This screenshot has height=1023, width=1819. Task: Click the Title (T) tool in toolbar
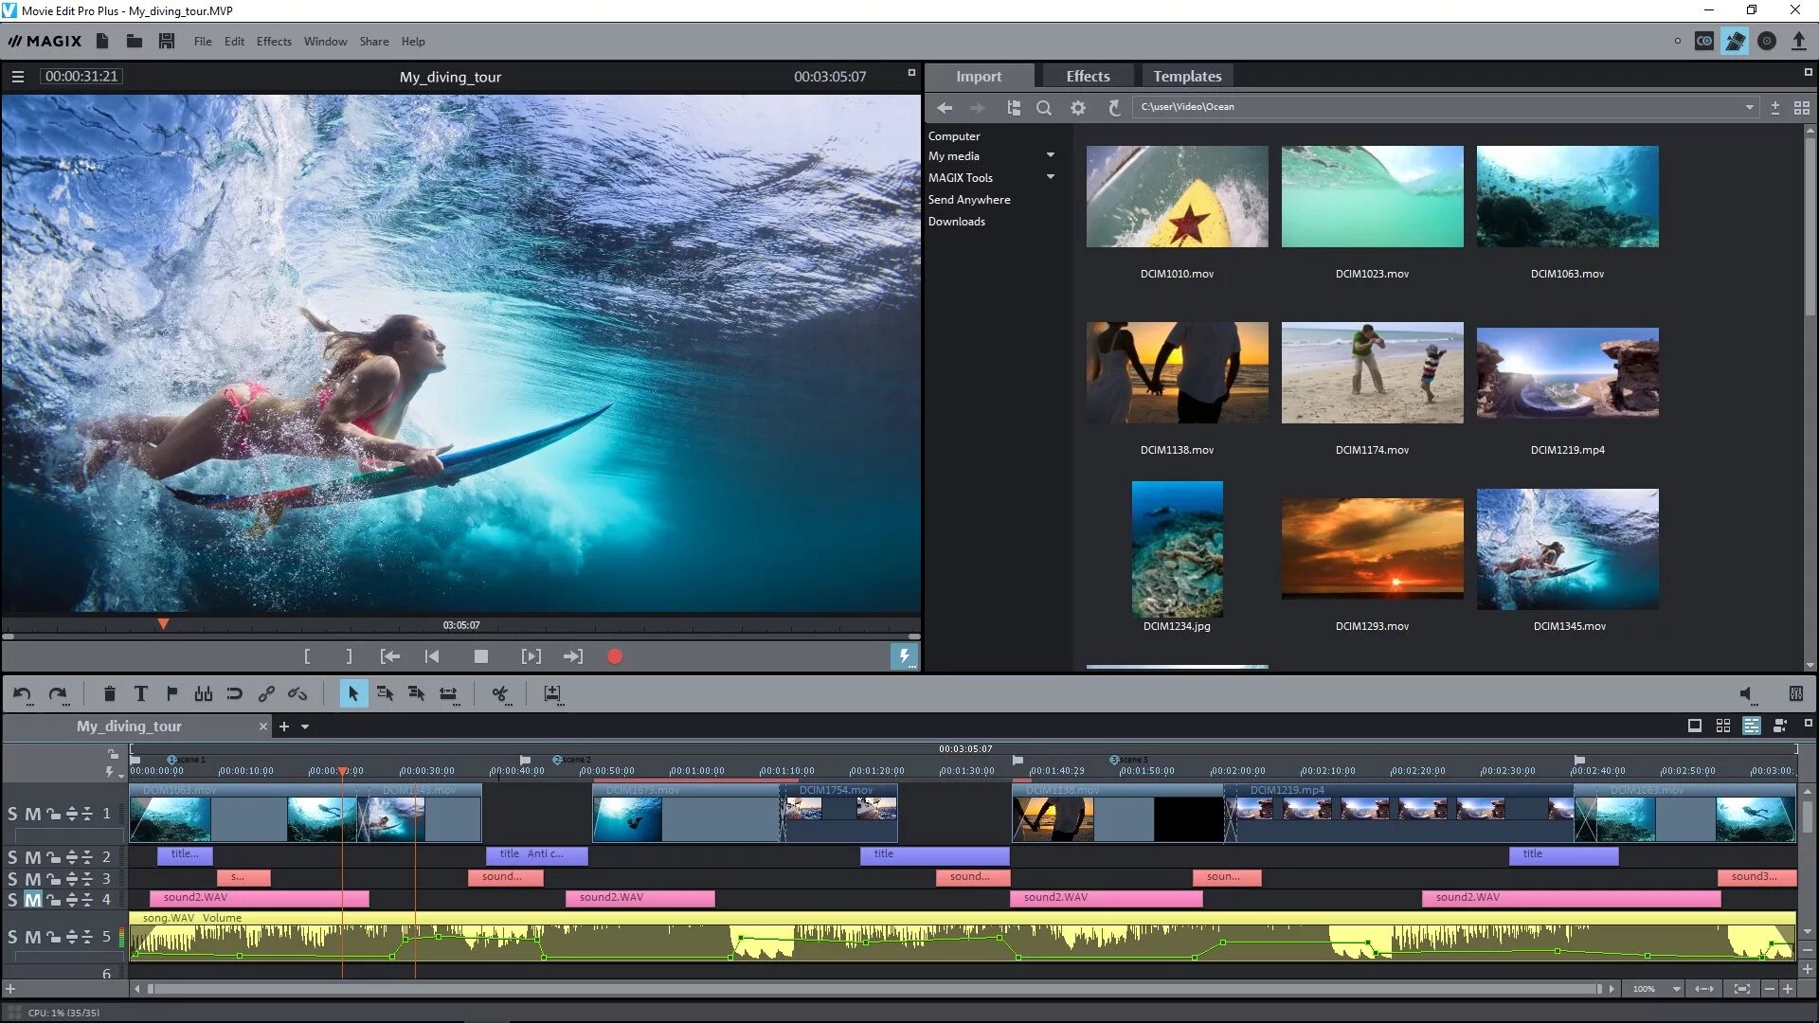click(x=140, y=694)
